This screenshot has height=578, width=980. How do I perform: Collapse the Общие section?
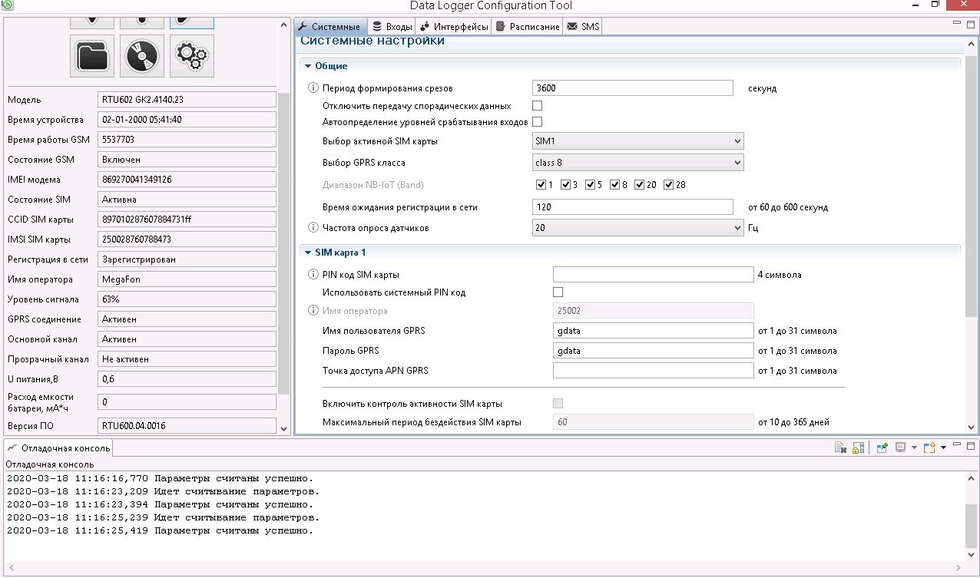click(x=308, y=66)
